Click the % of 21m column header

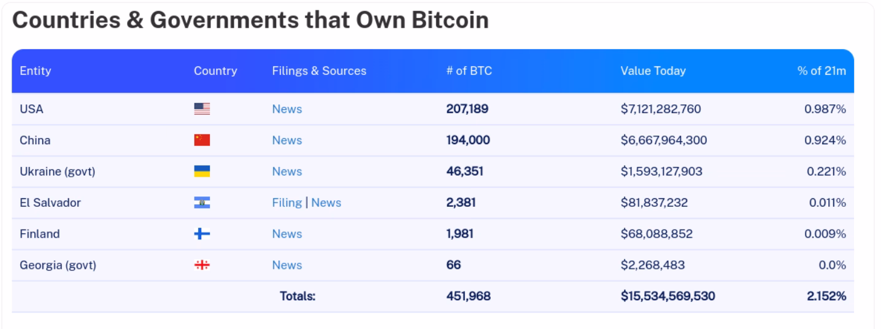click(x=821, y=71)
